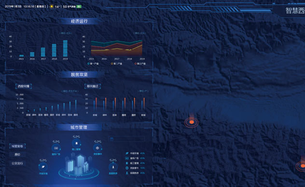The width and height of the screenshot is (305, 187).
Task: Open the date picker field in 城市管理
Action: (126, 139)
